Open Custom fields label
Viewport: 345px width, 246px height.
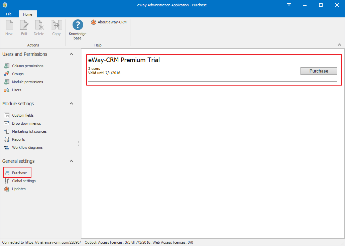[x=23, y=115]
